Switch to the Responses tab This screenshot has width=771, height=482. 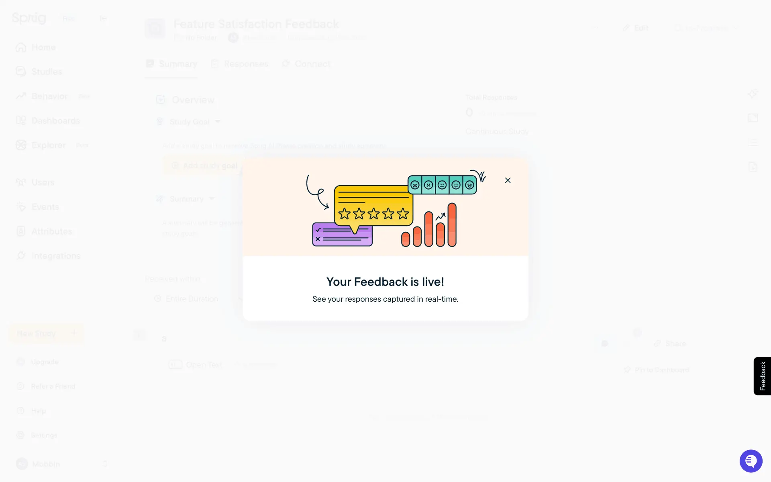click(x=240, y=64)
